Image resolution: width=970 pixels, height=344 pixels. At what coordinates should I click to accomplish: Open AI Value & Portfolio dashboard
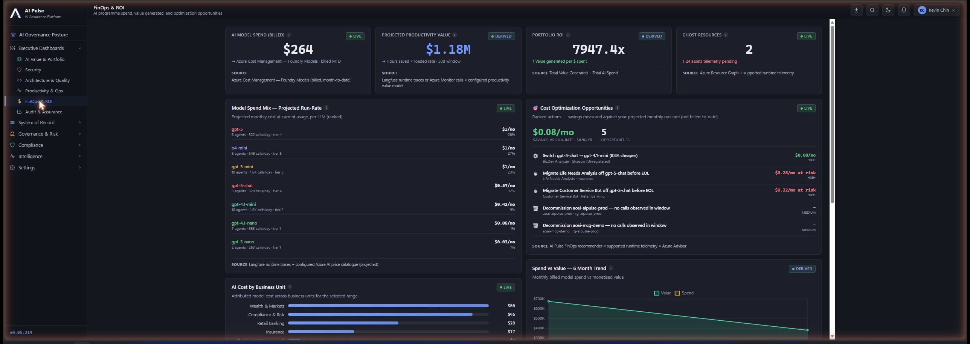[x=44, y=59]
